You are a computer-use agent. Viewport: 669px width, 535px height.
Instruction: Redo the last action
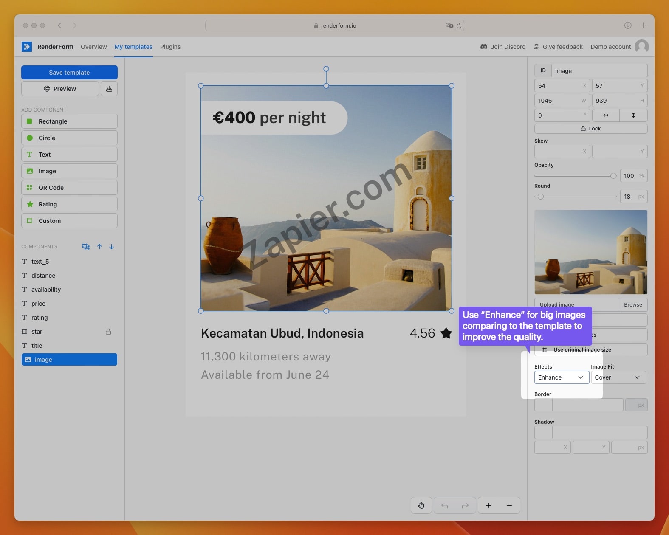pos(465,505)
